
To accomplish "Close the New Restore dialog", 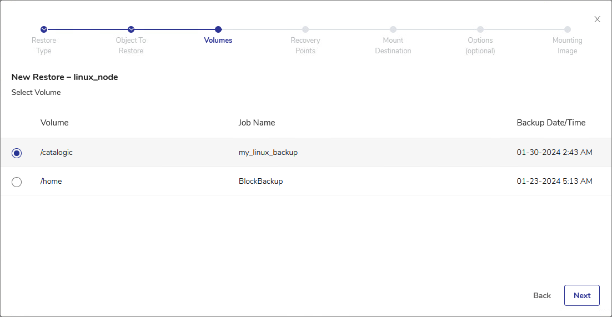I will [598, 19].
